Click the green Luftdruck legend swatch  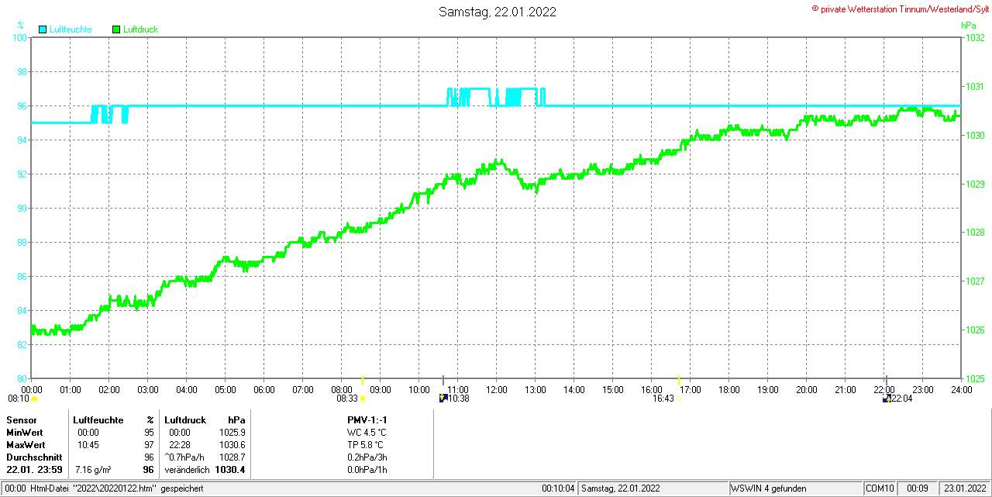pos(116,29)
